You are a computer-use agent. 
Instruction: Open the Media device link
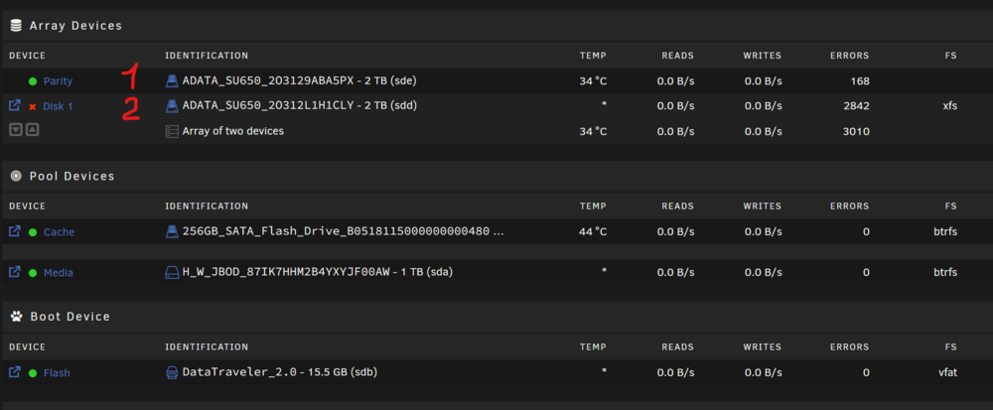pyautogui.click(x=59, y=273)
